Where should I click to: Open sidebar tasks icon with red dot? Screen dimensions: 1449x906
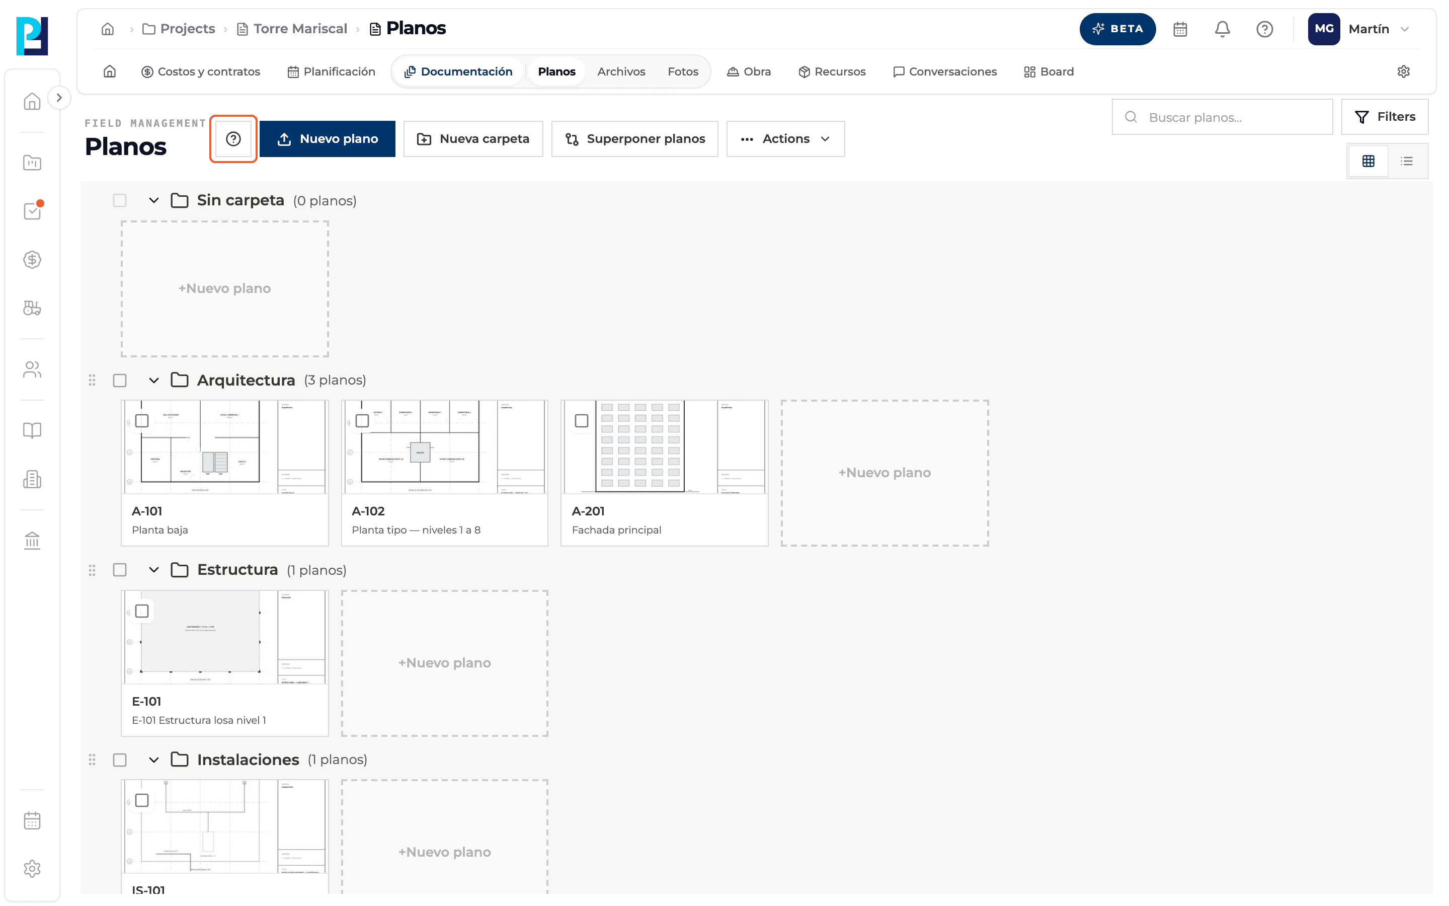point(32,211)
